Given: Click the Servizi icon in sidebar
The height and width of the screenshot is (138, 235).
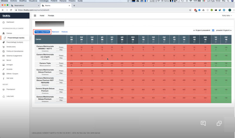Looking at the screenshot, I should 4,60.
